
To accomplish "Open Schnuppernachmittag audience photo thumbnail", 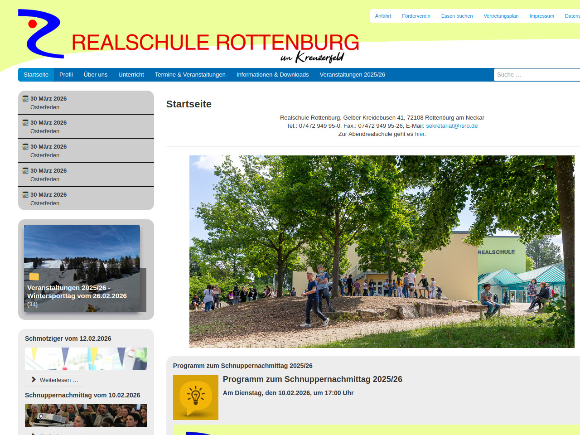I will click(86, 416).
